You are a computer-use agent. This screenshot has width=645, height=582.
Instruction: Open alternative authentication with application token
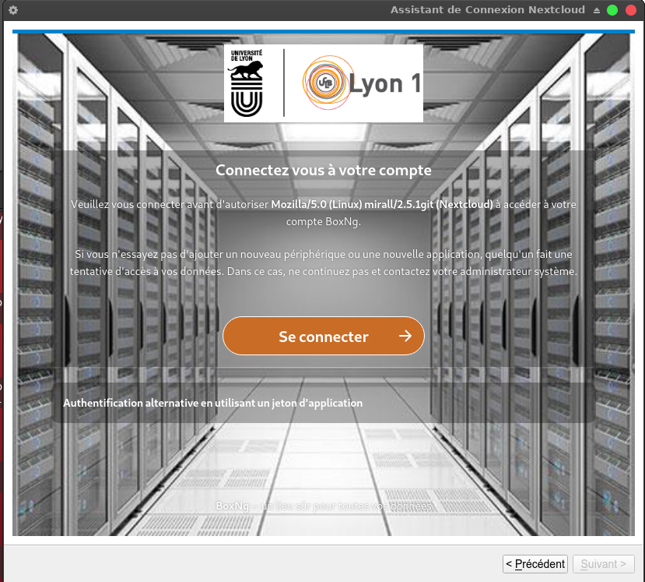(212, 403)
